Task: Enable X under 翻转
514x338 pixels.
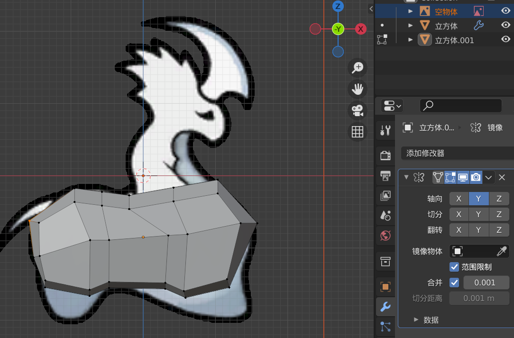Action: click(x=459, y=230)
